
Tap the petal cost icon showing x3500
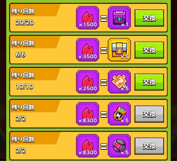(x=87, y=50)
